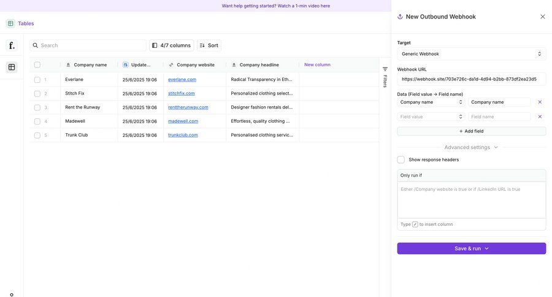Toggle the select-all rows checkbox
552x297 pixels.
click(37, 65)
